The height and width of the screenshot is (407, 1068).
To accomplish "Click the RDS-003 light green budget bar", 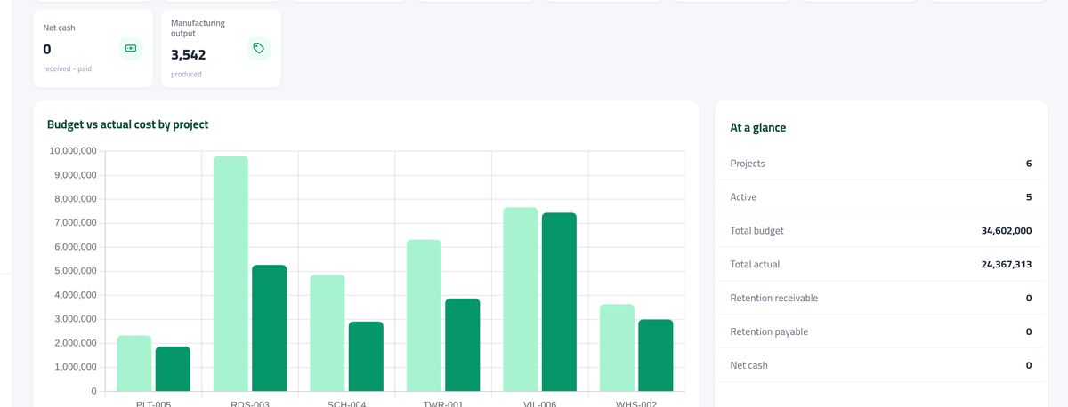I will [x=231, y=274].
